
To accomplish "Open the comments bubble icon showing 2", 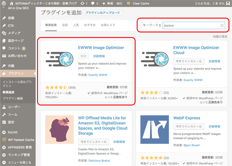I will pos(93,3).
